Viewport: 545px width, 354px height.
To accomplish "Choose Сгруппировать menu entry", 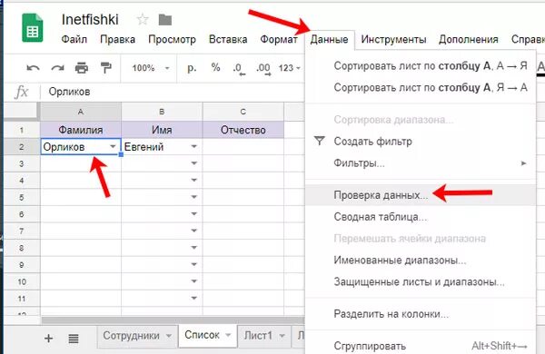I will (421, 346).
